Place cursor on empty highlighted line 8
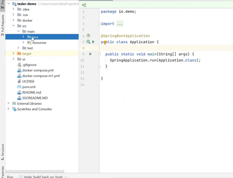This screenshot has width=233, height=178. tap(166, 48)
